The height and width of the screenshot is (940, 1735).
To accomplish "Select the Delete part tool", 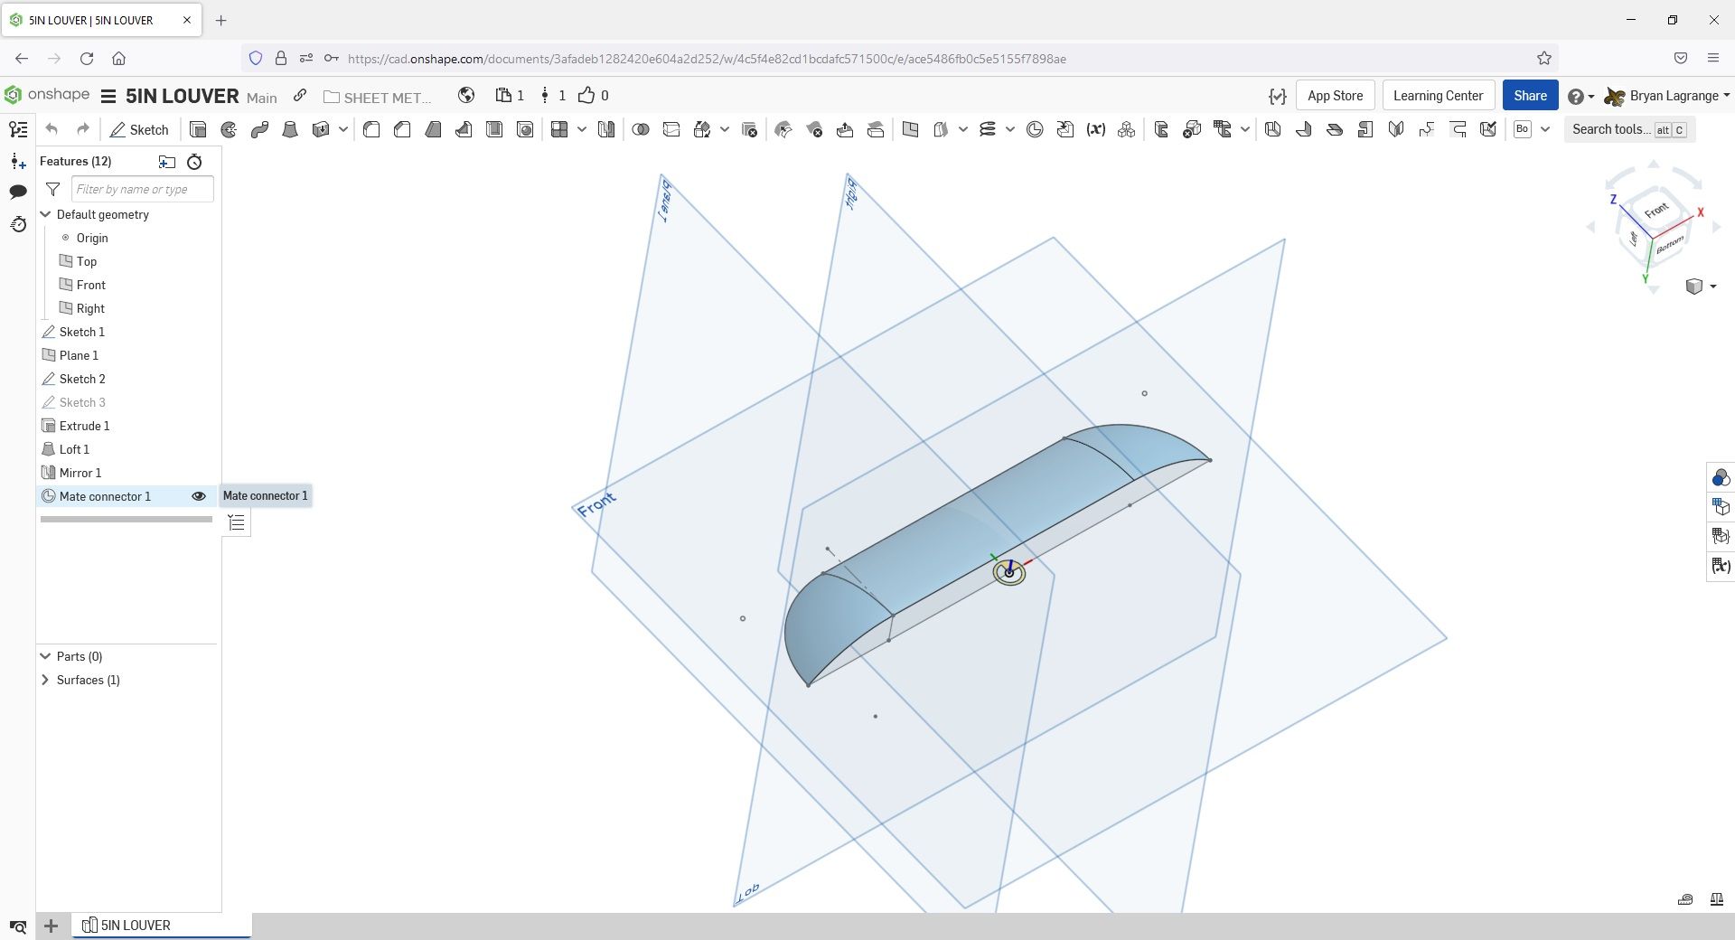I will (x=749, y=129).
